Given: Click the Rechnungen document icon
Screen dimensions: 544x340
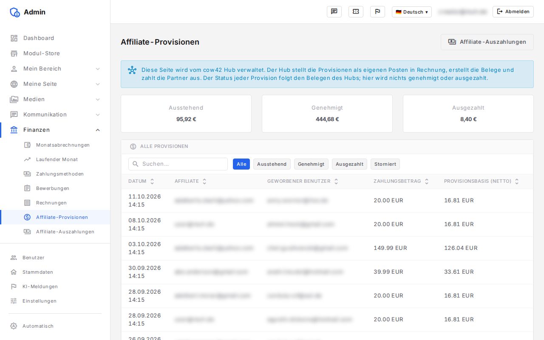Looking at the screenshot, I should click(28, 203).
